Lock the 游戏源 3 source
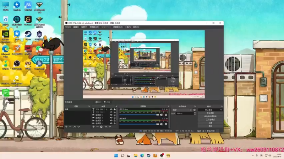Screen dimensions: 284x159 114,120
